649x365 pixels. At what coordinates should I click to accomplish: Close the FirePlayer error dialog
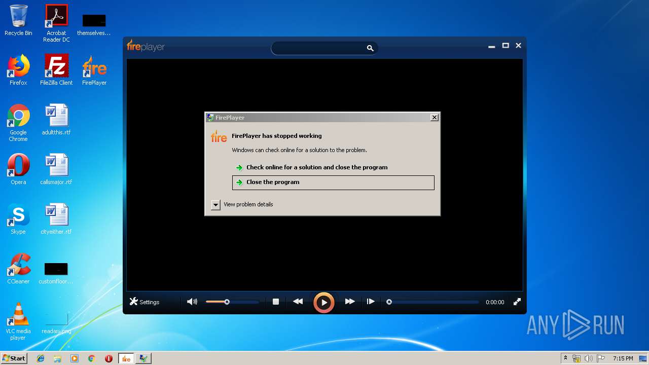[x=435, y=118]
